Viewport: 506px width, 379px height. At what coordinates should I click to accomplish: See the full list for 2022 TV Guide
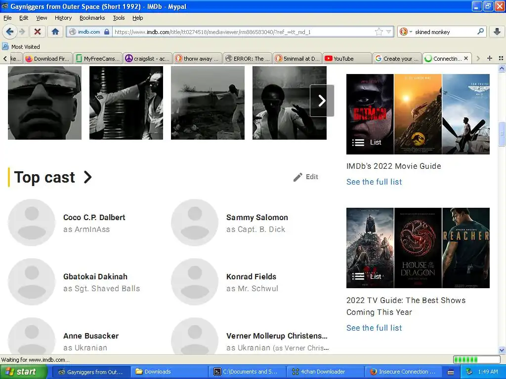(374, 328)
